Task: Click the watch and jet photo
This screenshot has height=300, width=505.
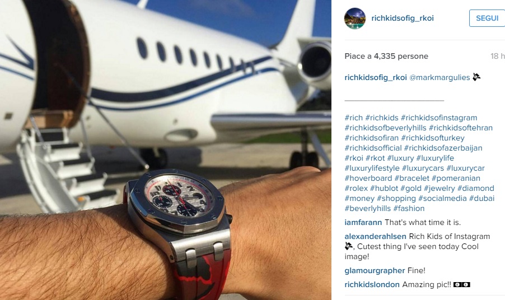Action: (166, 150)
